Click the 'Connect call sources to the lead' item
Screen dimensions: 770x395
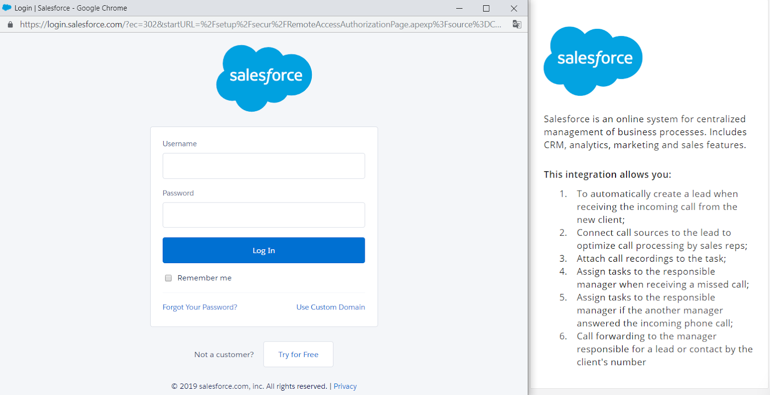[662, 239]
